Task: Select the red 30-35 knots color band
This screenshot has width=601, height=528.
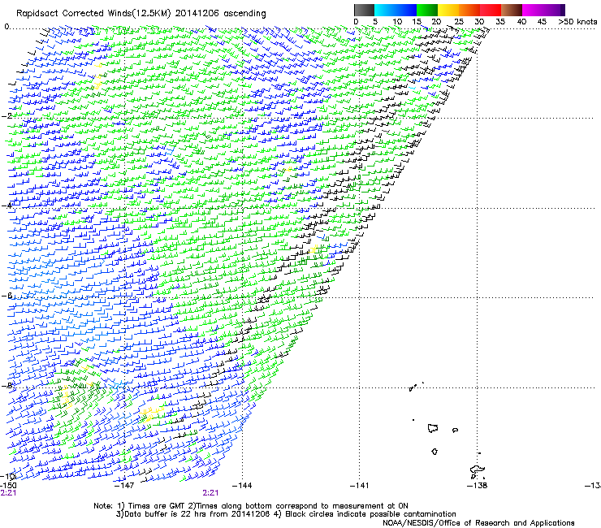Action: pos(491,10)
